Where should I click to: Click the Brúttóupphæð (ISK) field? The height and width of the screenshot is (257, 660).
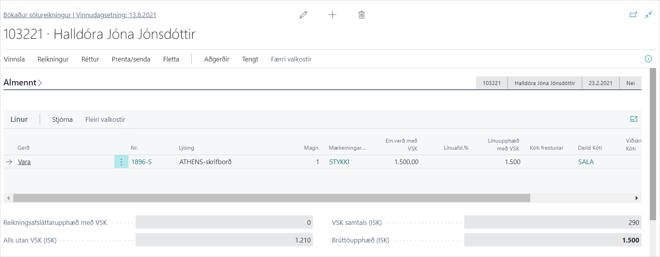pyautogui.click(x=552, y=240)
